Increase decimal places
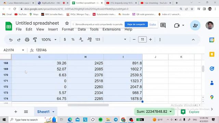The height and width of the screenshot is (123, 219). (x=89, y=40)
